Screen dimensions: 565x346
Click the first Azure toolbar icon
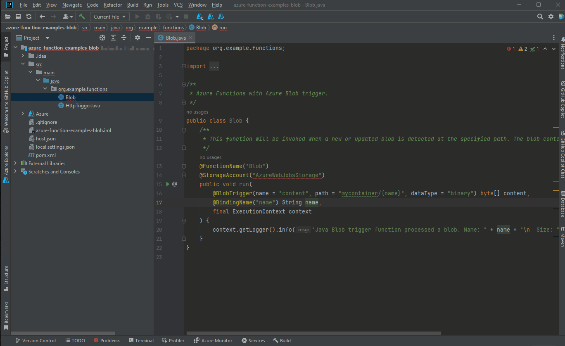200,17
